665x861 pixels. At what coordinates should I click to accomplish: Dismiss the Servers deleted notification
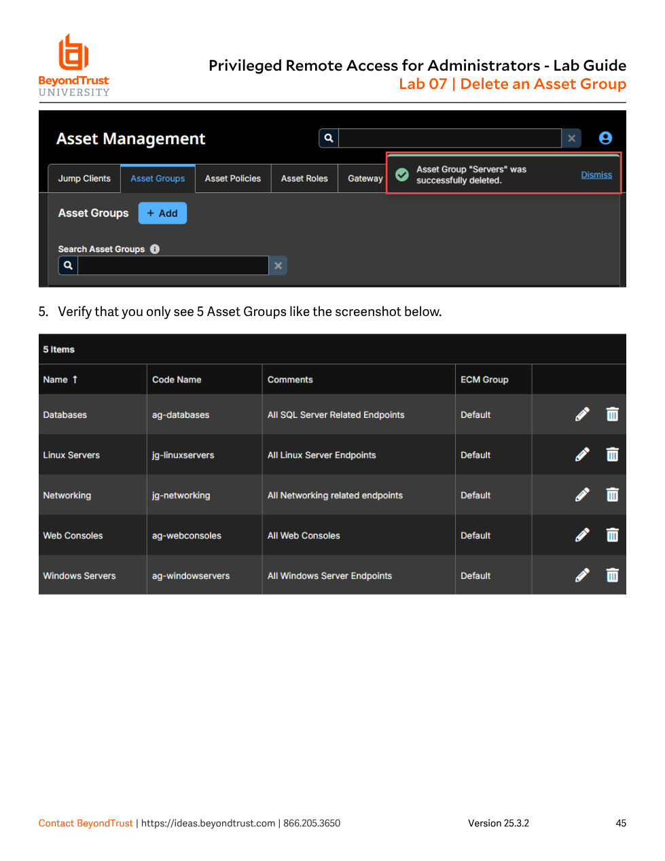pos(596,175)
